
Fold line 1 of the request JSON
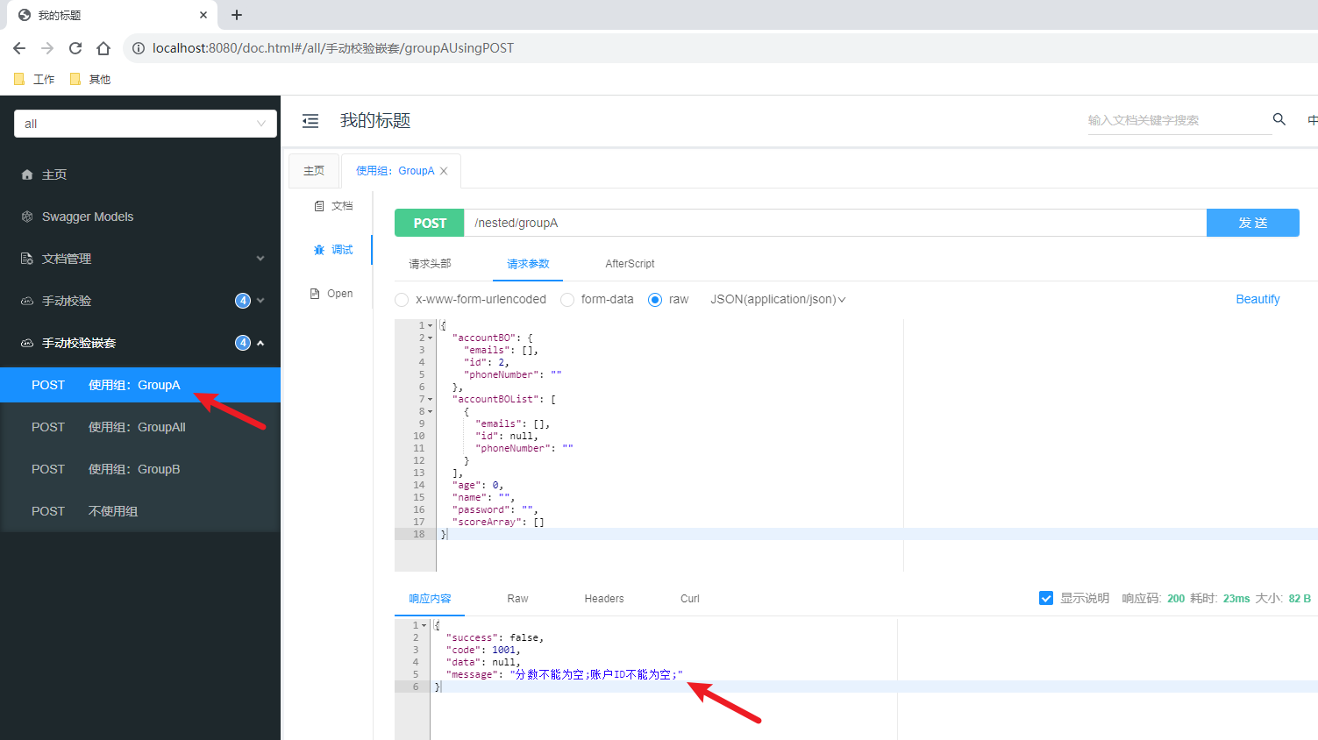point(430,325)
